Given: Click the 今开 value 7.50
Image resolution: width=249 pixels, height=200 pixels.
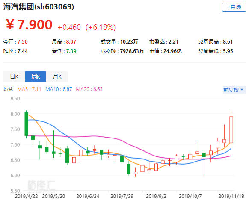Looking at the screenshot, I should (23, 42).
